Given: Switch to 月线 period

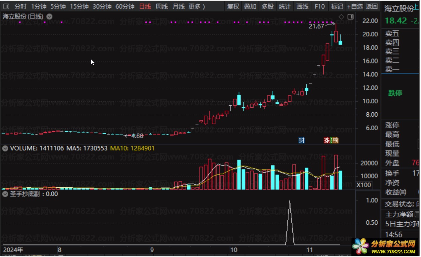Looking at the screenshot, I should [179, 6].
